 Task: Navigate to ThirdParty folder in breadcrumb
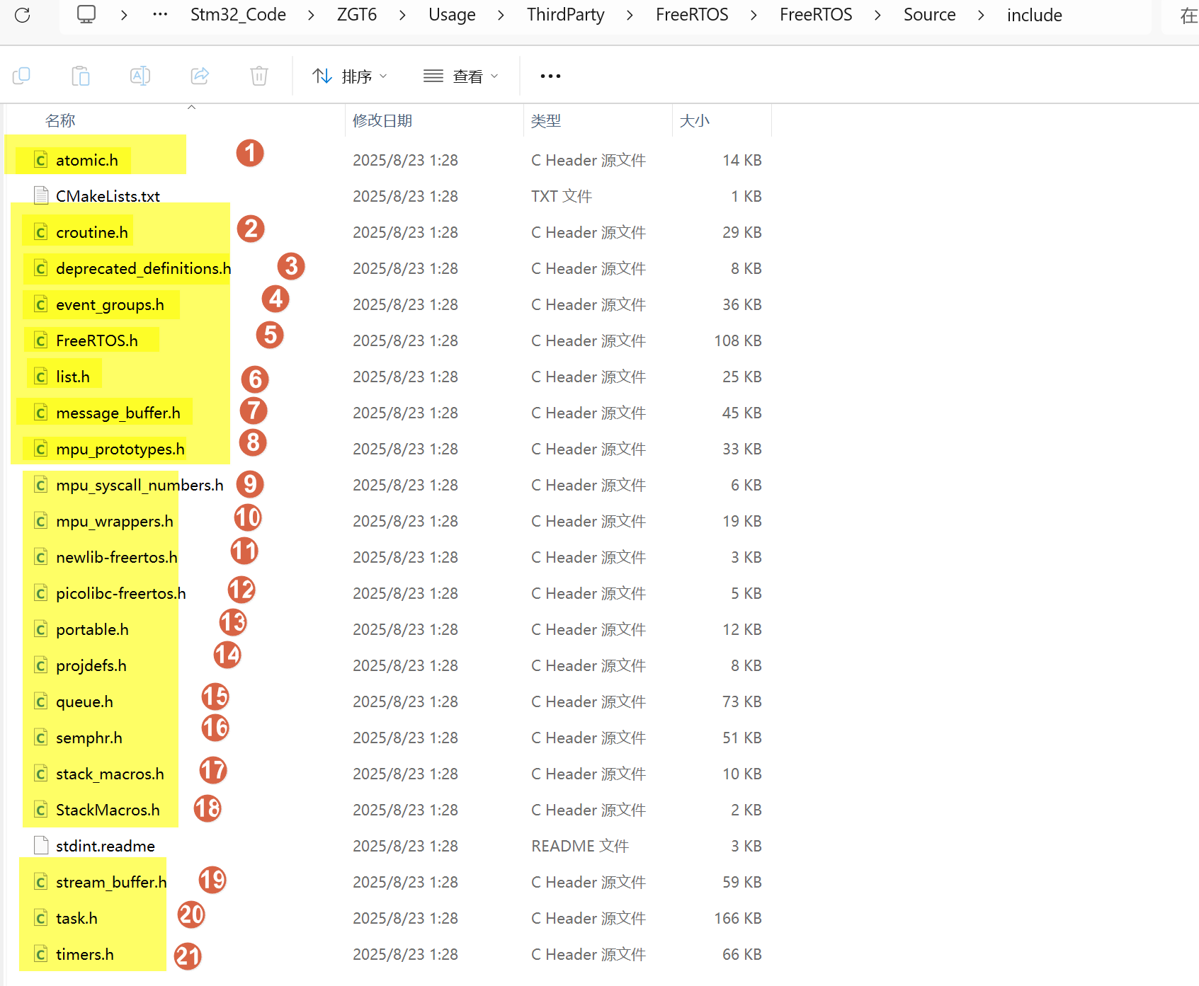(566, 15)
